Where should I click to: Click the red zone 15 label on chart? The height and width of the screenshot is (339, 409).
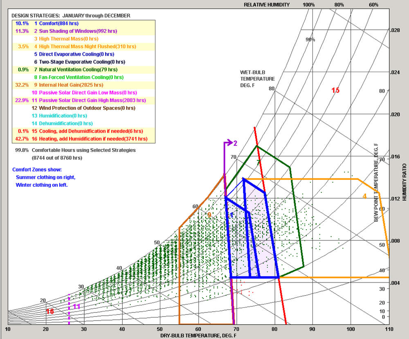335,90
